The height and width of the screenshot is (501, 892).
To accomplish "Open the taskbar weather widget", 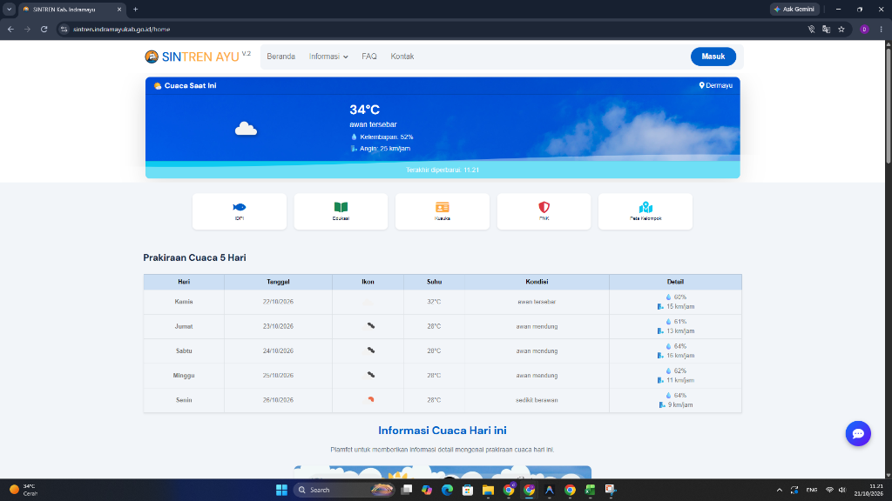I will [24, 490].
